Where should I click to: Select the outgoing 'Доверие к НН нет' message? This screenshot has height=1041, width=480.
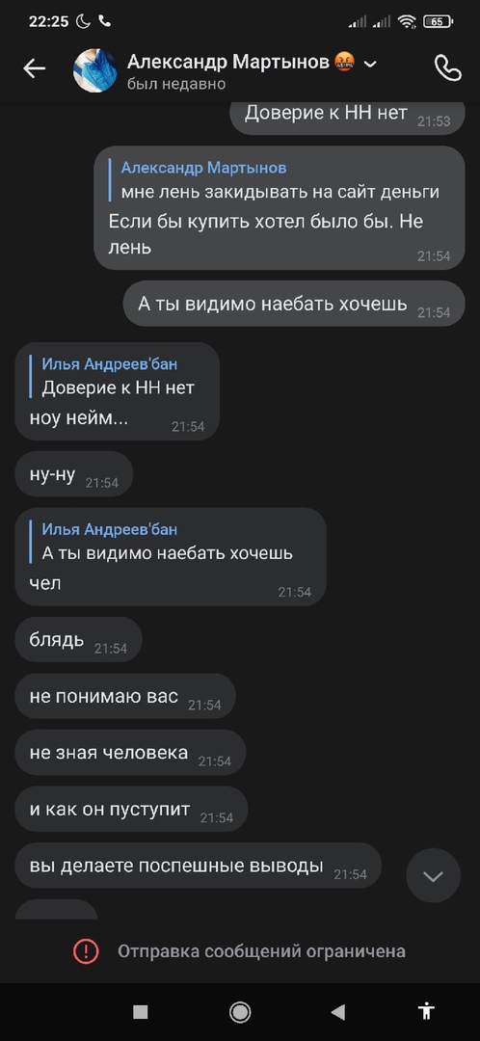(x=347, y=118)
